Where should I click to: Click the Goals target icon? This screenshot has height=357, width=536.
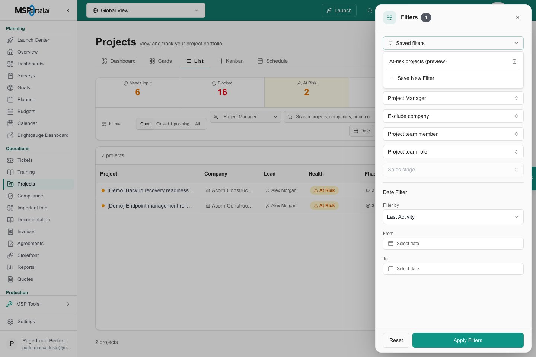(10, 88)
